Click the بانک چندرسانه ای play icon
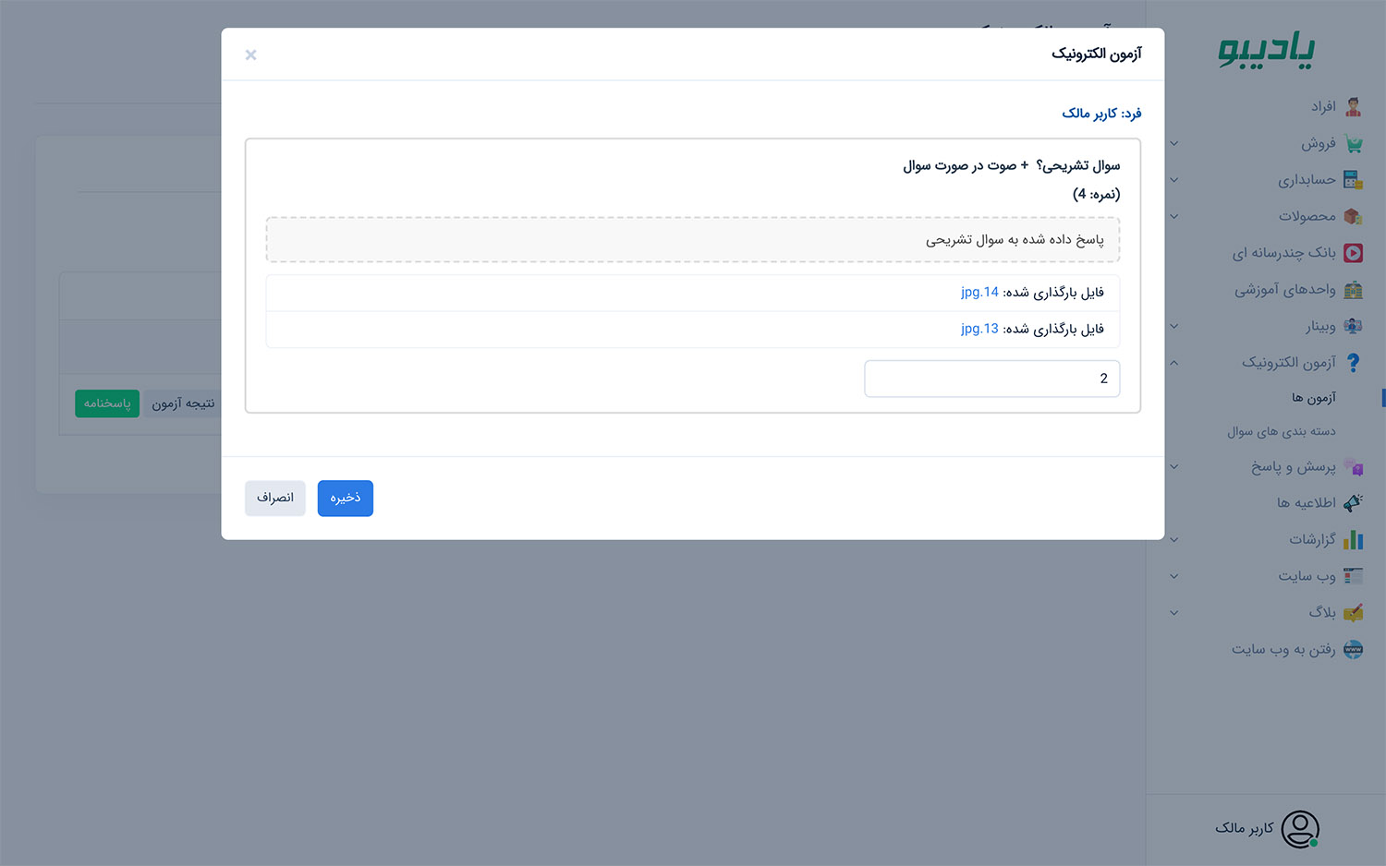1386x866 pixels. click(x=1353, y=253)
